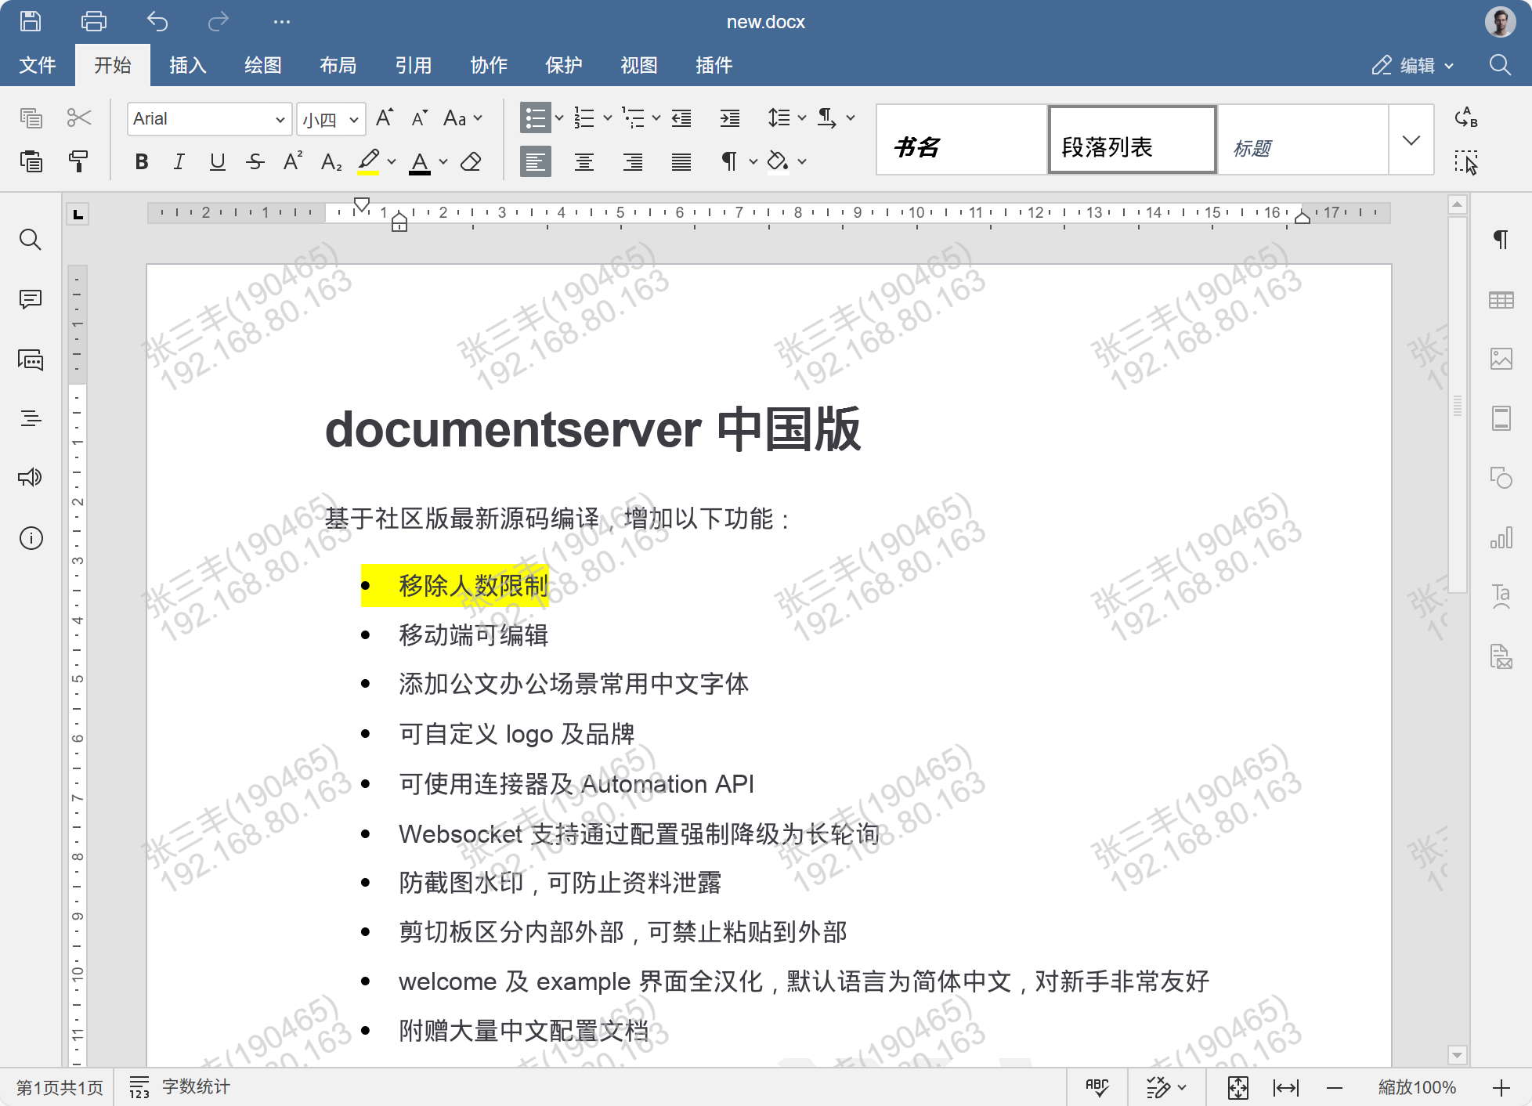
Task: Expand the paragraph styles gallery
Action: click(1411, 140)
